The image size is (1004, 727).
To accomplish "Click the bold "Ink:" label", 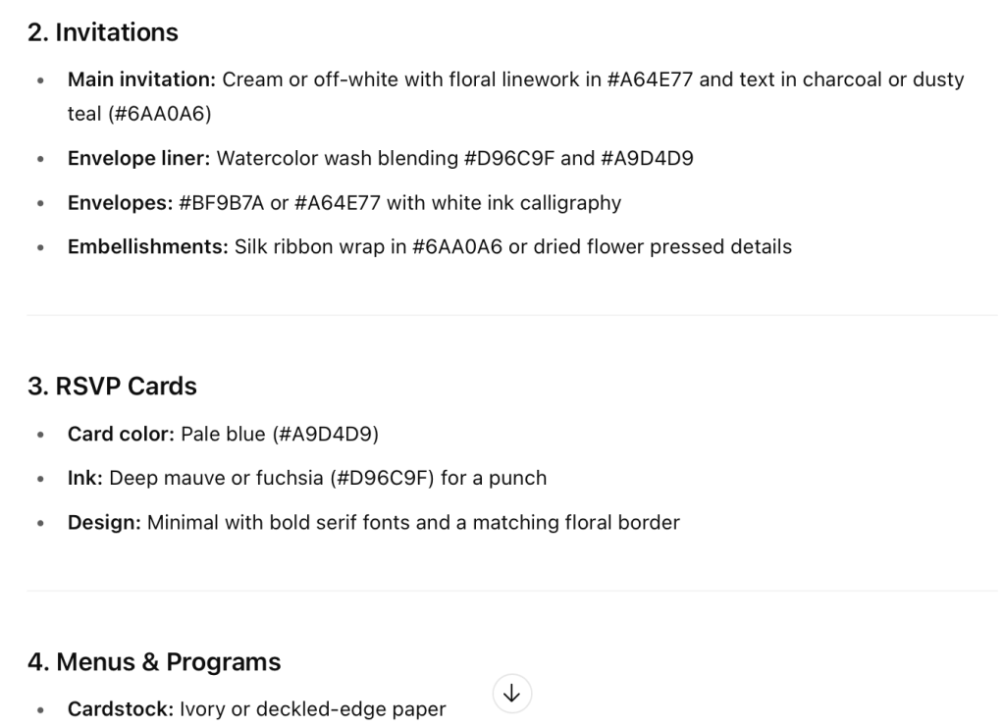I will [85, 478].
